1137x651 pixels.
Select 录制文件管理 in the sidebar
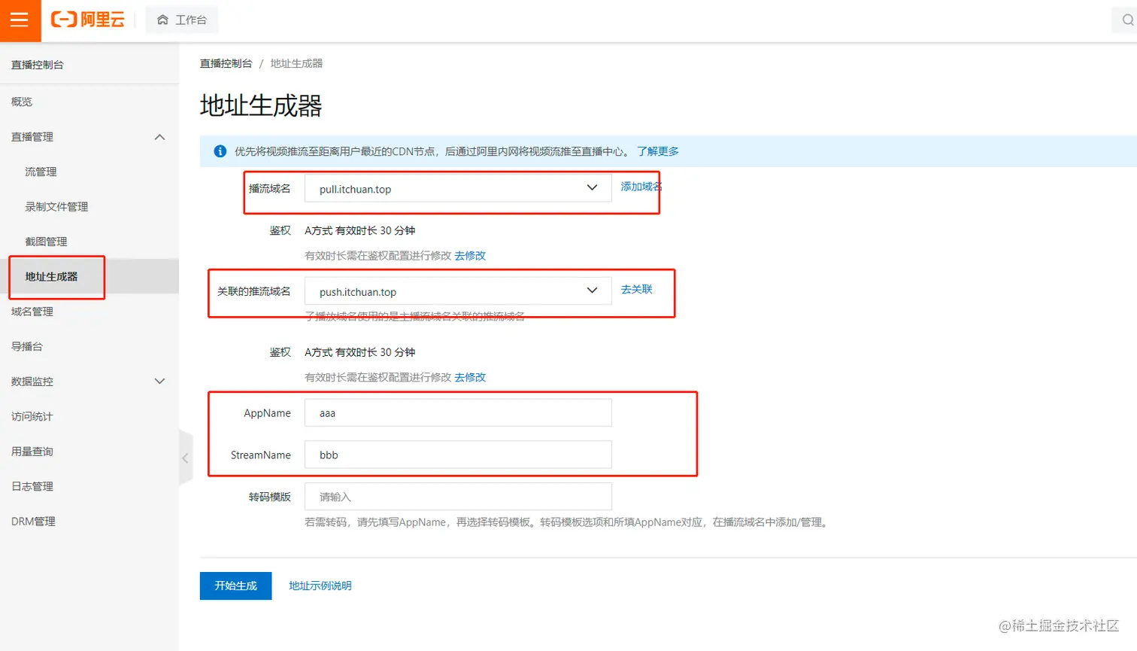56,206
